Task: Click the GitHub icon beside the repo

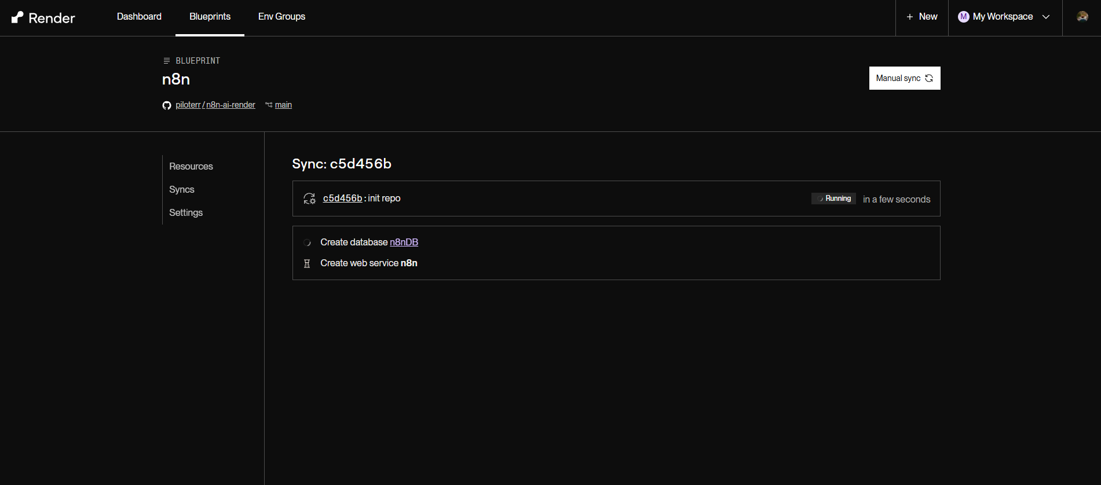Action: [167, 105]
